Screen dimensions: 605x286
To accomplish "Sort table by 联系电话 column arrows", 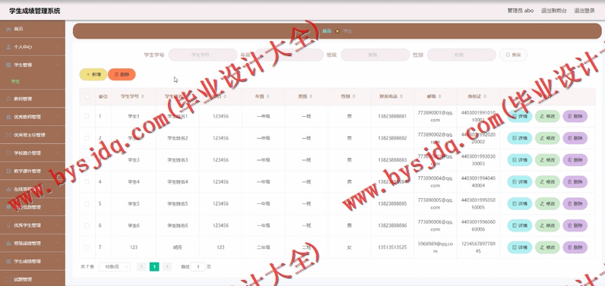I will pyautogui.click(x=401, y=96).
